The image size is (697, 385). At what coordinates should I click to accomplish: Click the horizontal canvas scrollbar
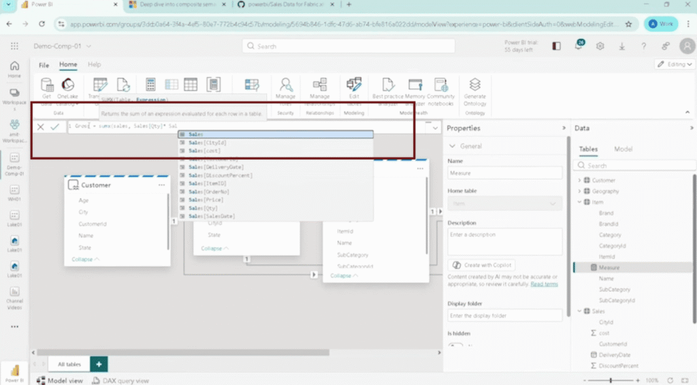tap(183, 352)
